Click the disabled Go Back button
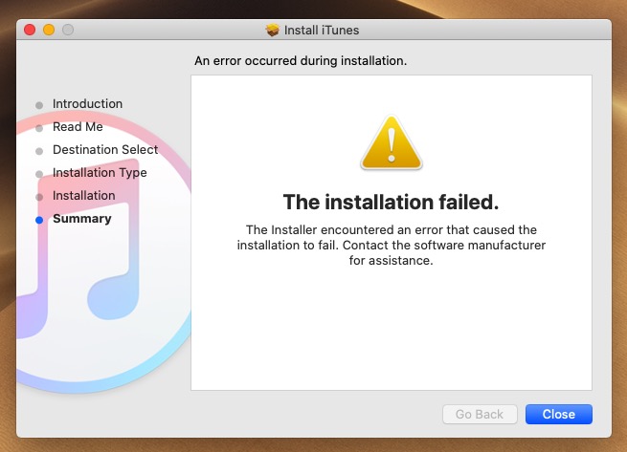627x452 pixels. [x=480, y=414]
